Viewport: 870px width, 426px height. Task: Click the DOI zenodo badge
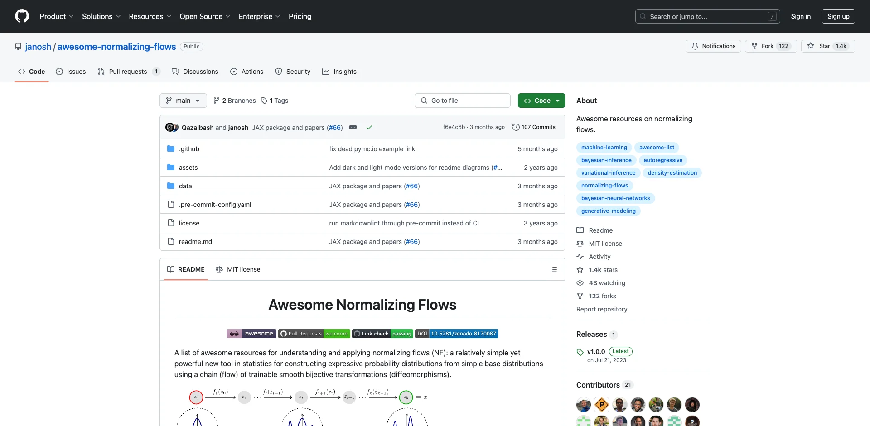[457, 334]
